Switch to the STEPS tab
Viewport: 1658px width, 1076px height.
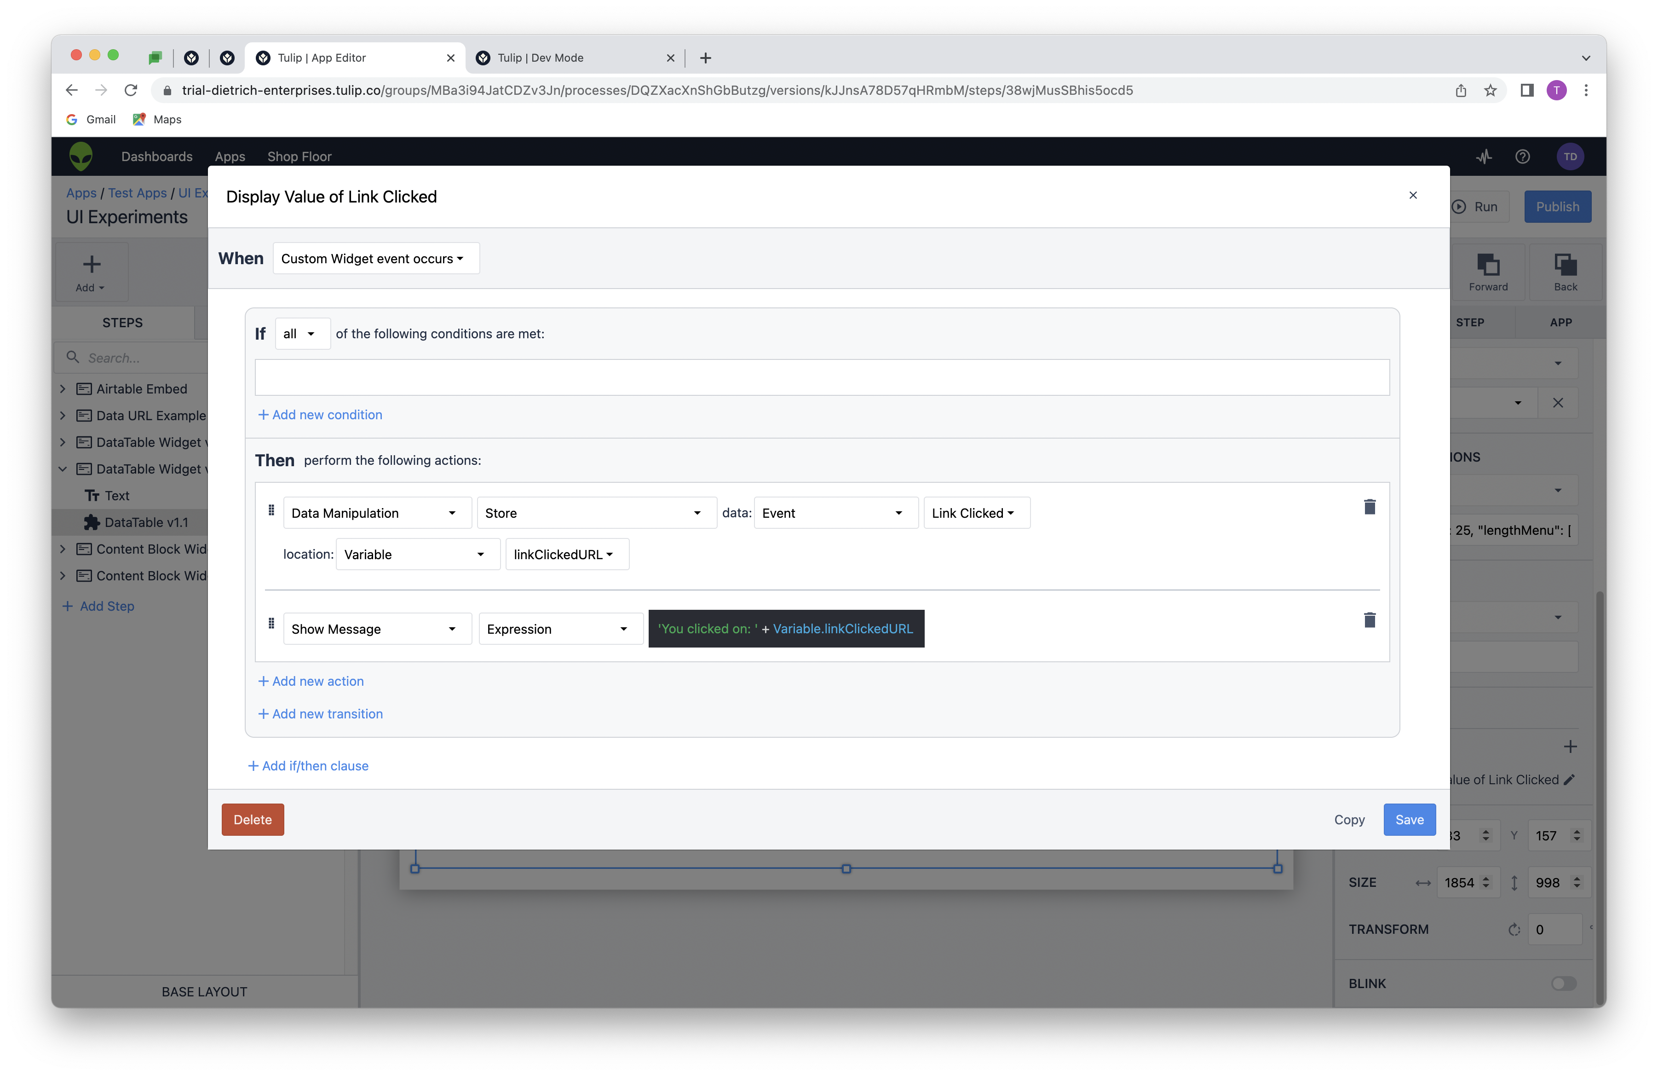[x=123, y=323]
